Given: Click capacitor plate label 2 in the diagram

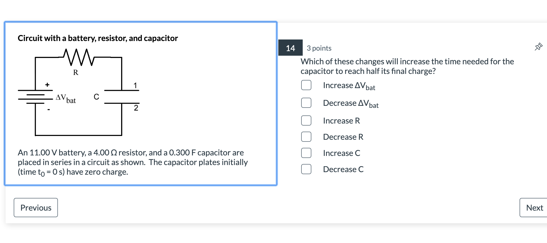Looking at the screenshot, I should pos(136,108).
